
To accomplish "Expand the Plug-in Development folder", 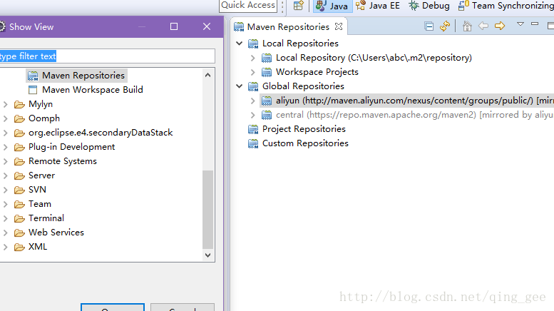I will pyautogui.click(x=5, y=147).
